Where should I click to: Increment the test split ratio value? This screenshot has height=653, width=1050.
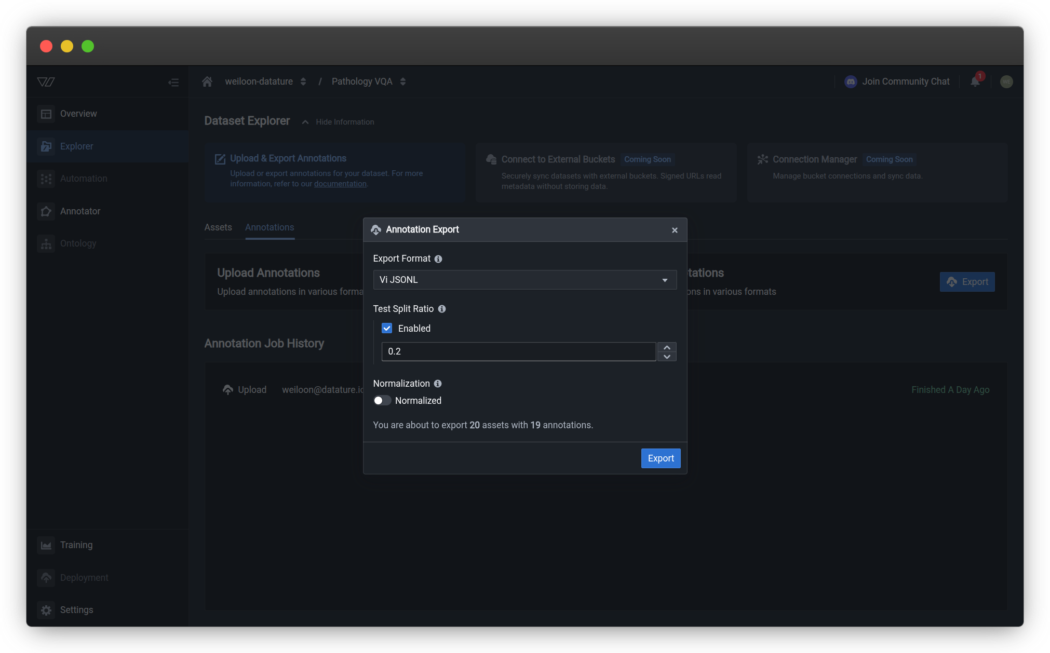(x=667, y=347)
